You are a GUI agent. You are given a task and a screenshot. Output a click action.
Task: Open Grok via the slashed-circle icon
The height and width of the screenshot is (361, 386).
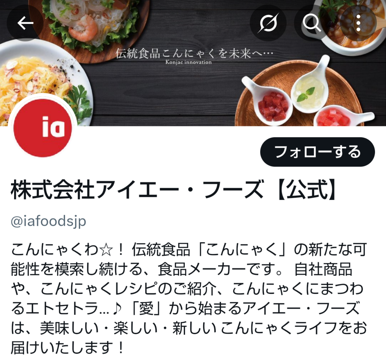click(x=268, y=23)
